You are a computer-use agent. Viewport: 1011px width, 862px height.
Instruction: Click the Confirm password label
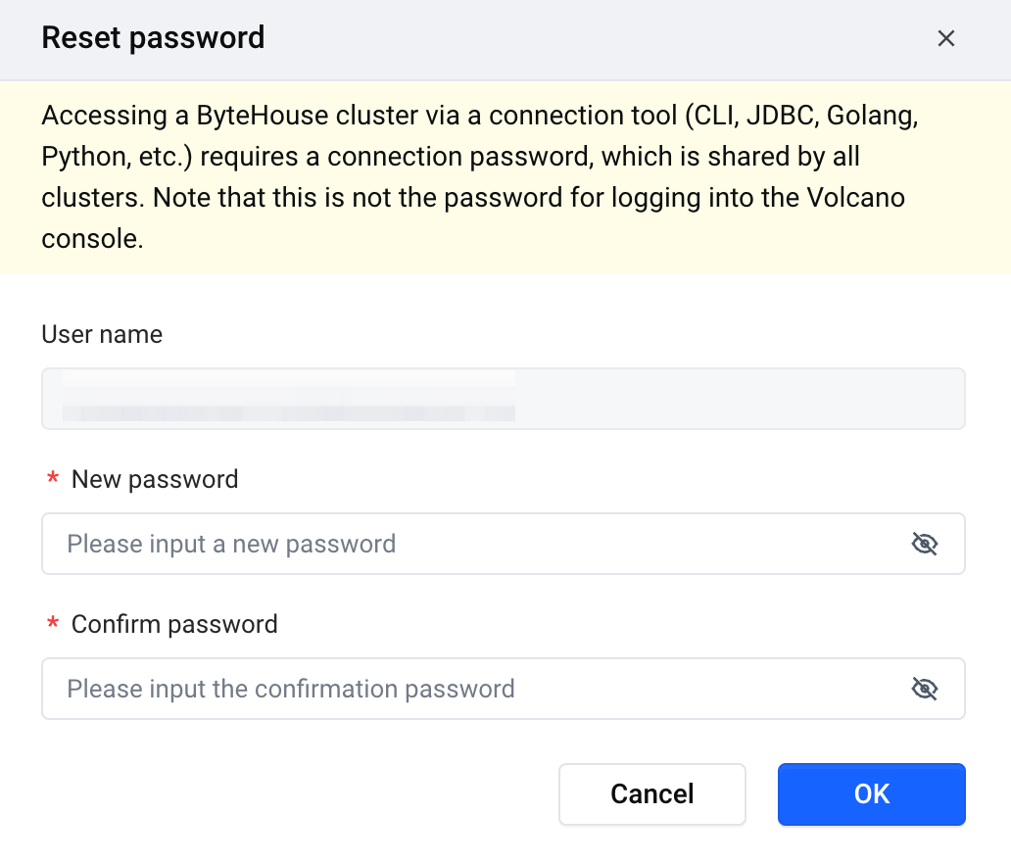click(x=174, y=624)
